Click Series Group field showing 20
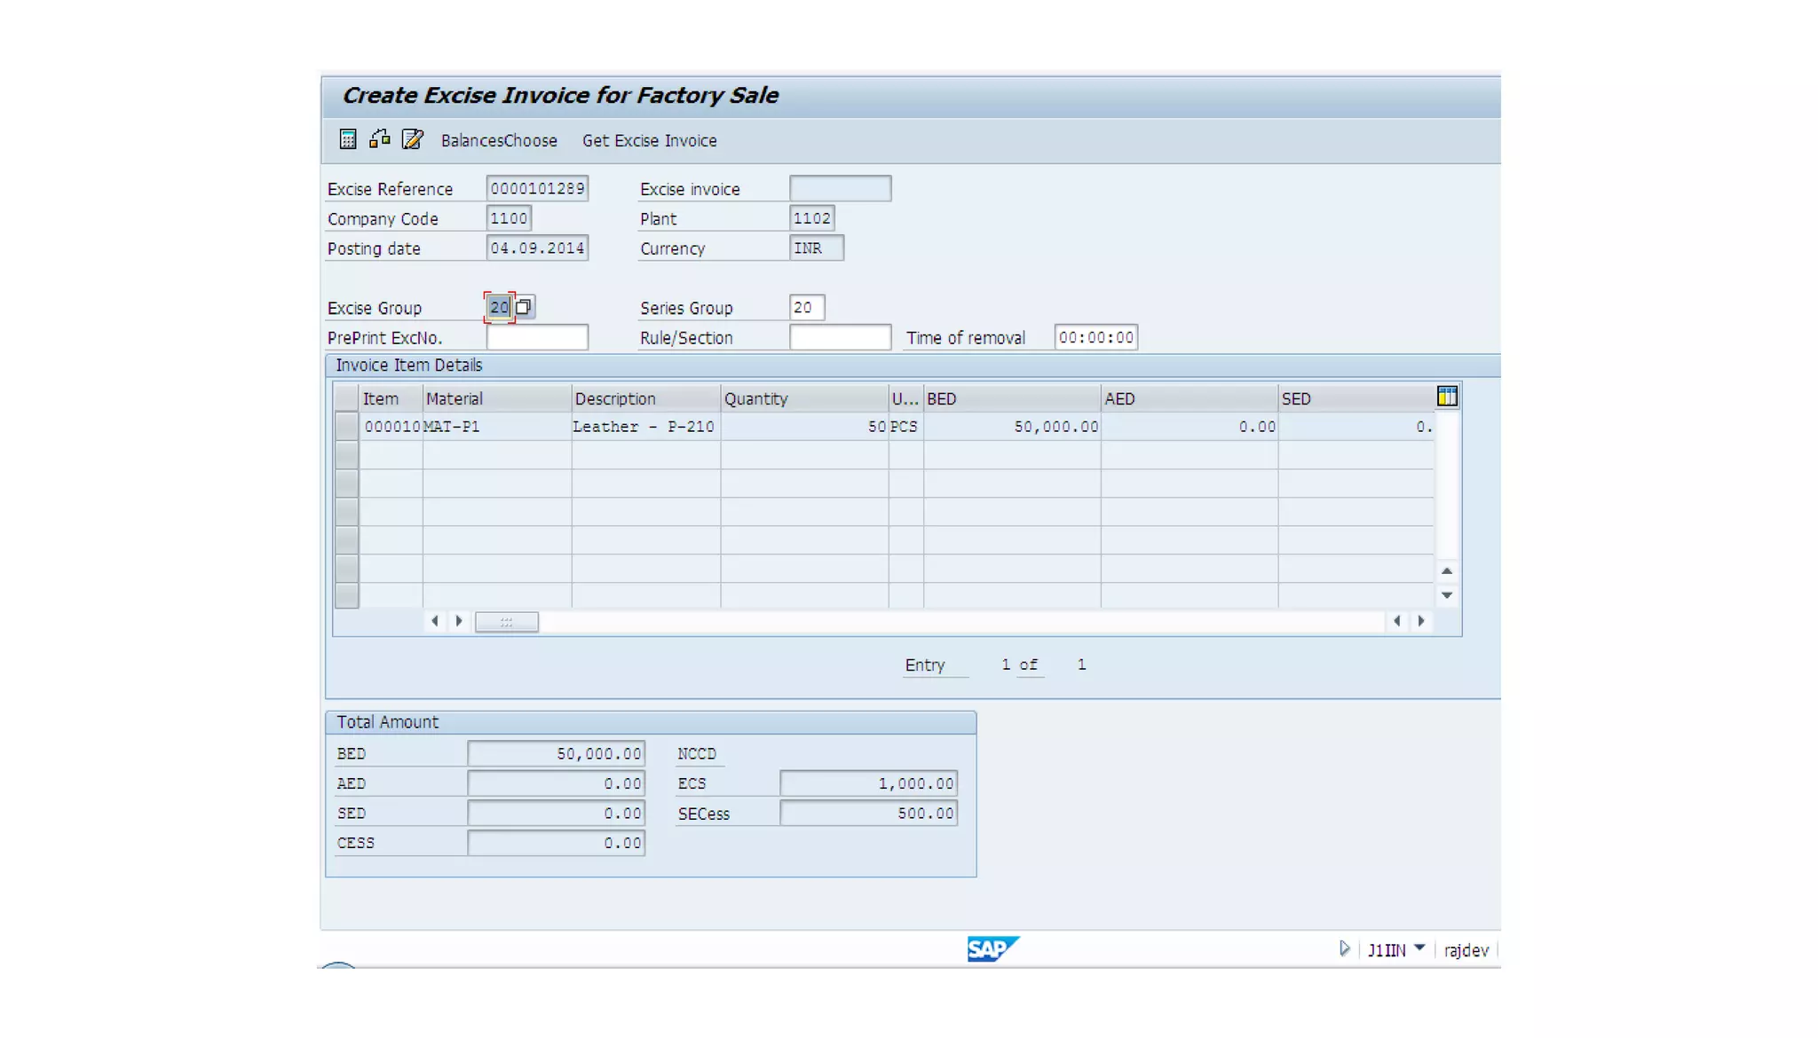 click(807, 307)
